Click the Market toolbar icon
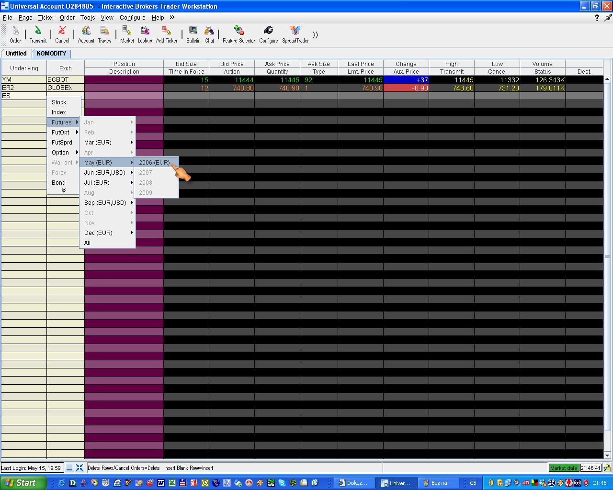The width and height of the screenshot is (613, 490). [x=127, y=34]
